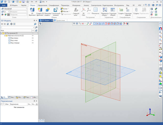Select Вид спереди in the model tree
Image resolution: width=163 pixels, height=125 pixels.
pyautogui.click(x=15, y=43)
